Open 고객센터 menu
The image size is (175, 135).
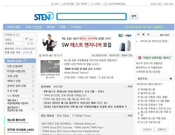click(x=76, y=27)
